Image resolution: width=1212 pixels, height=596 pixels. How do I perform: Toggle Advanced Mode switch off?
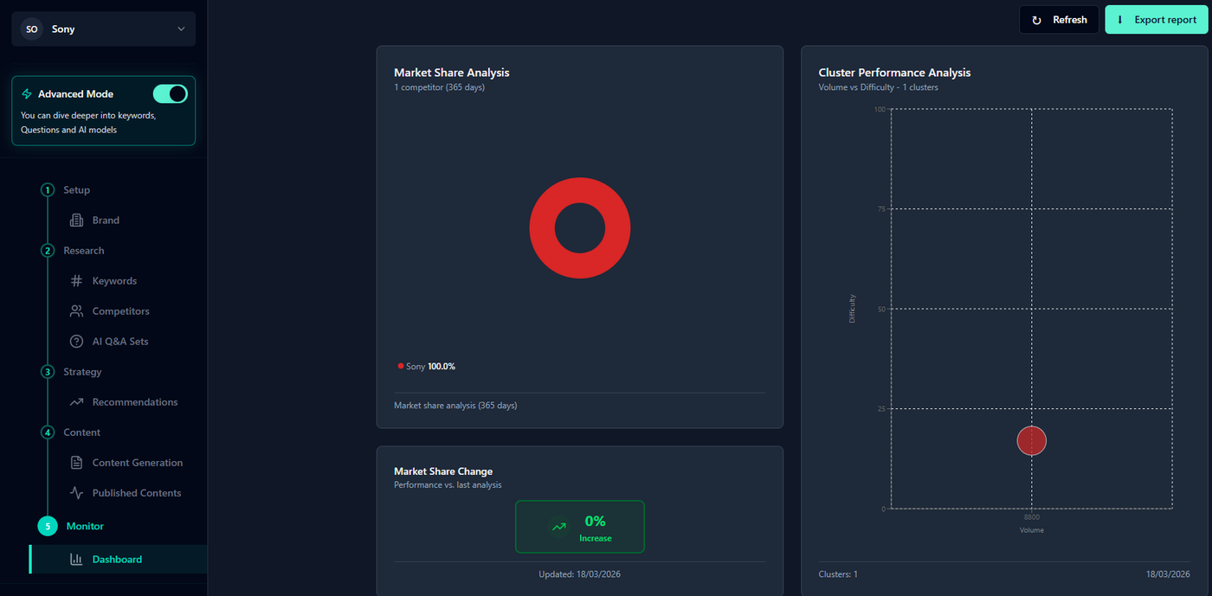click(170, 93)
